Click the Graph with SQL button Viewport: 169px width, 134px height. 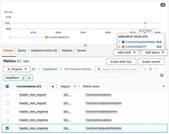pyautogui.click(x=121, y=62)
